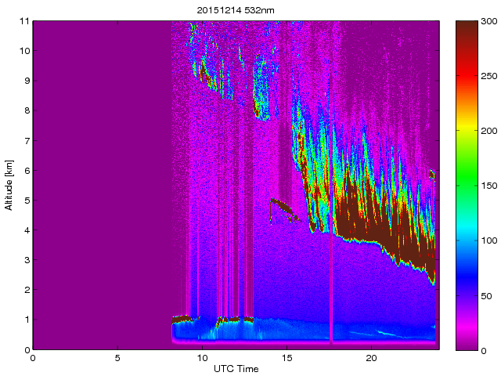501x376 pixels.
Task: Click the 'Altitude [km]' y-axis label
Action: click(9, 186)
